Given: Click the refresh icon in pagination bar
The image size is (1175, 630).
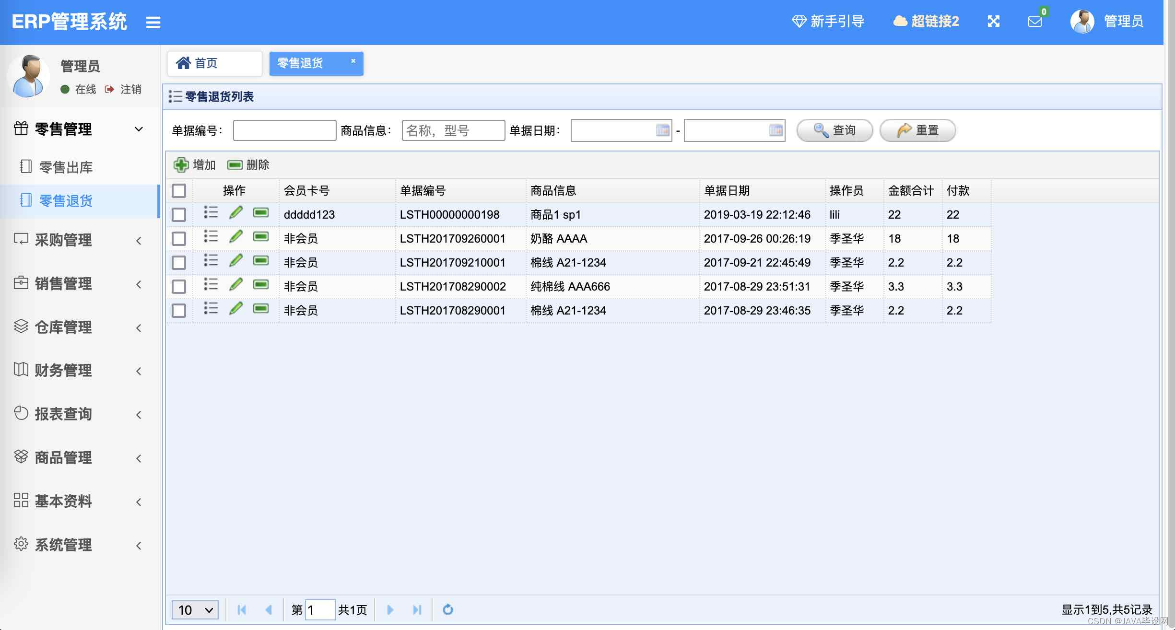Looking at the screenshot, I should click(x=447, y=609).
